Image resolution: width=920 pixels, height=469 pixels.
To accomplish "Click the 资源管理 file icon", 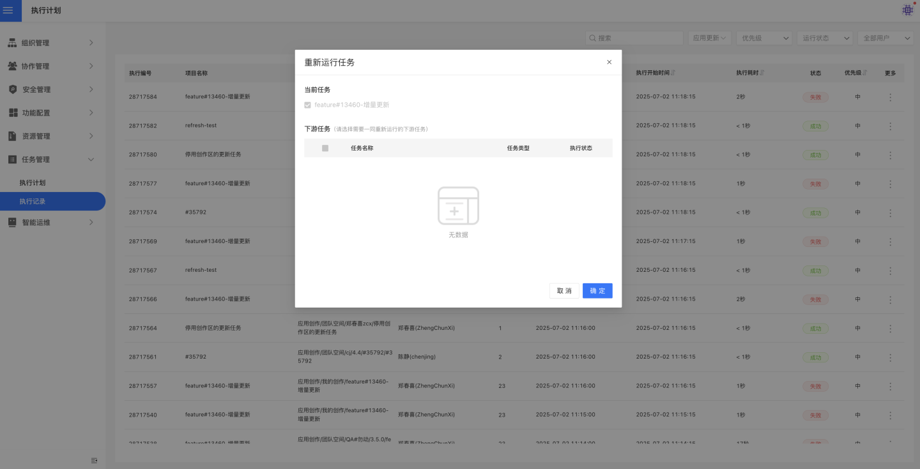I will pyautogui.click(x=12, y=136).
